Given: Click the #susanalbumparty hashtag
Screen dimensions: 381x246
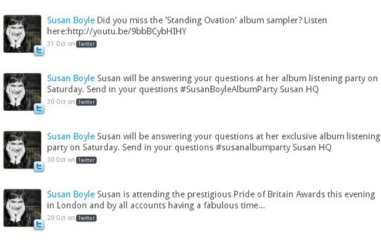Looking at the screenshot, I should tap(253, 148).
